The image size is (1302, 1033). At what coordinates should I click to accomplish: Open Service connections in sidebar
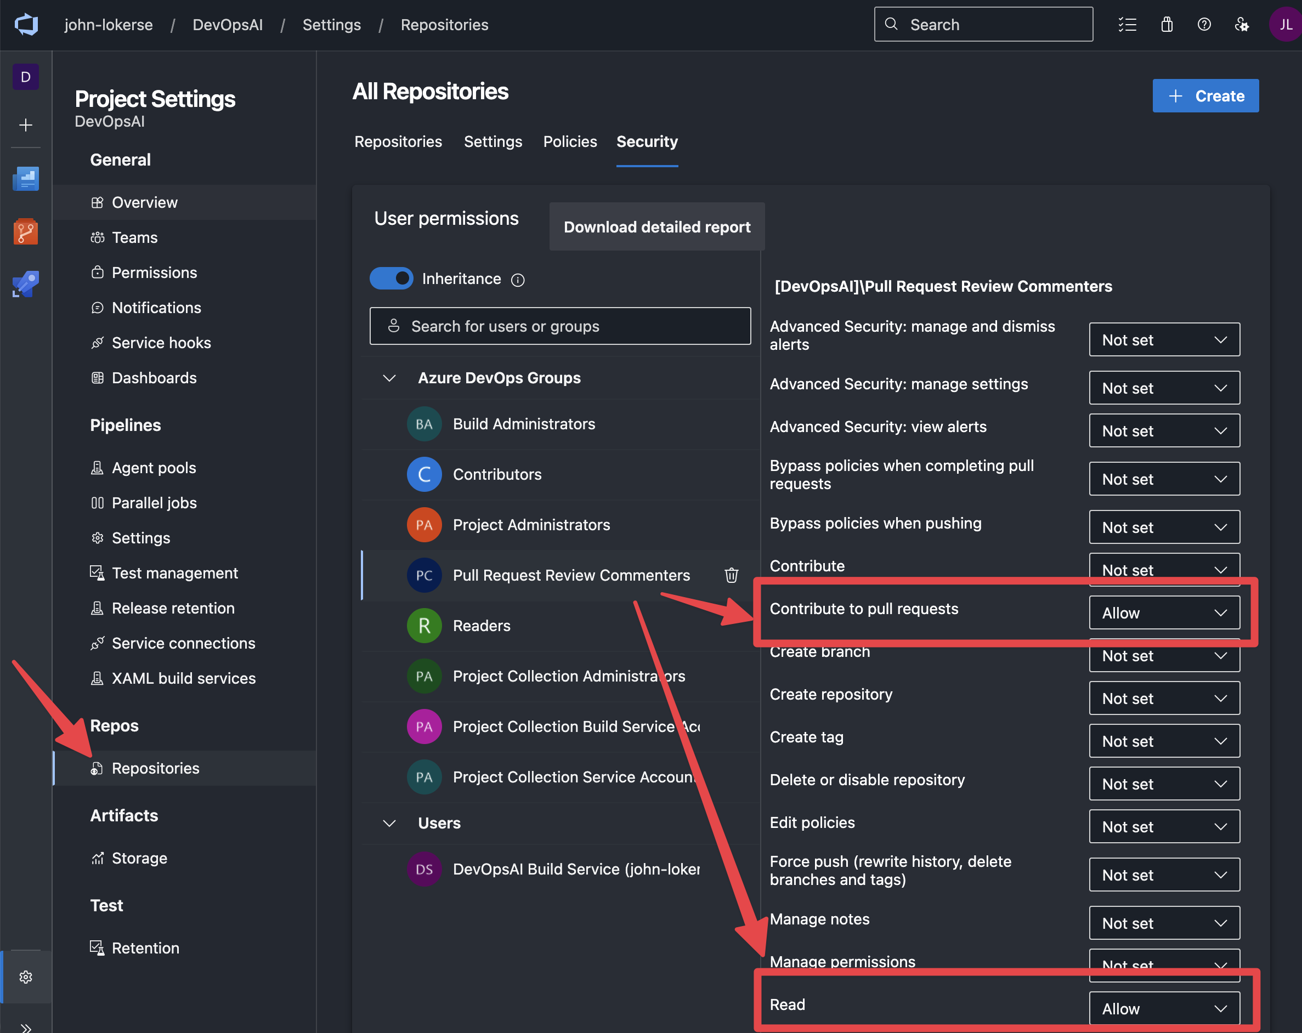point(183,643)
